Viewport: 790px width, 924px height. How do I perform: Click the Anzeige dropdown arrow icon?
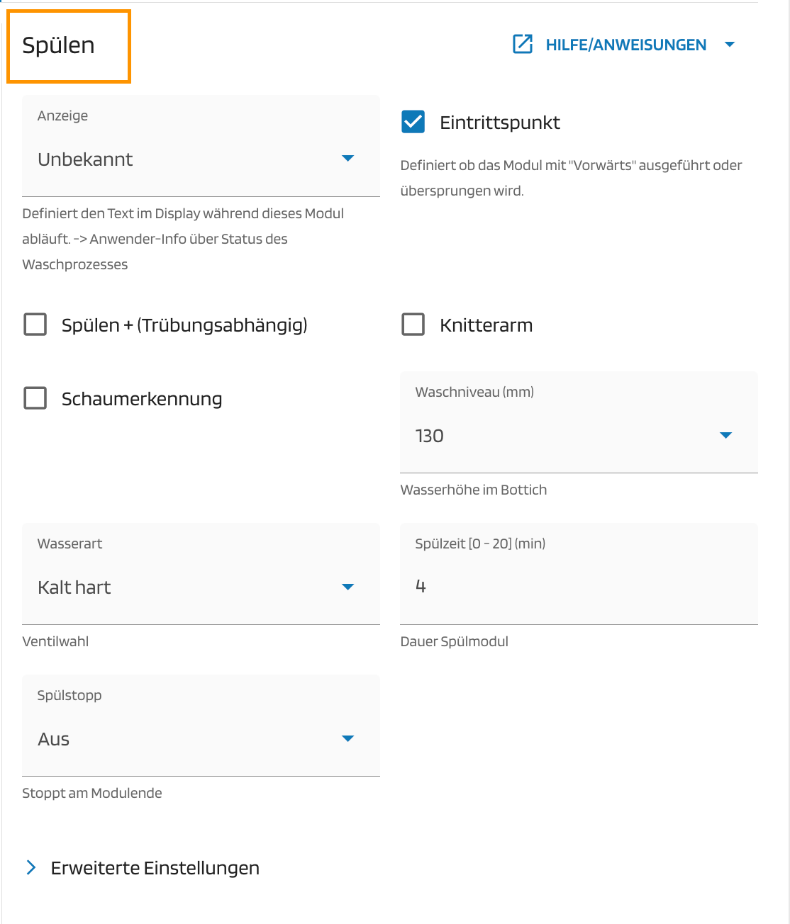347,159
